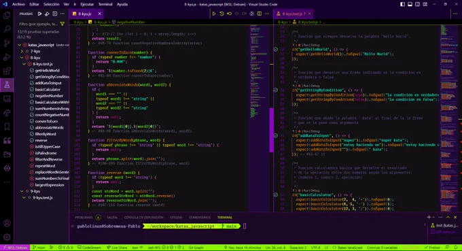462x251 pixels.
Task: Switch to the Problemas panel tab
Action: pos(84,218)
